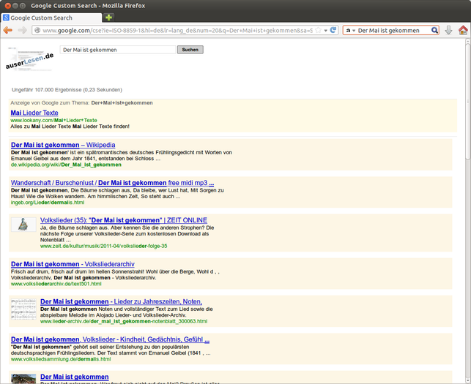Select the Google Custom Search tab
Image resolution: width=471 pixels, height=384 pixels.
(51, 18)
